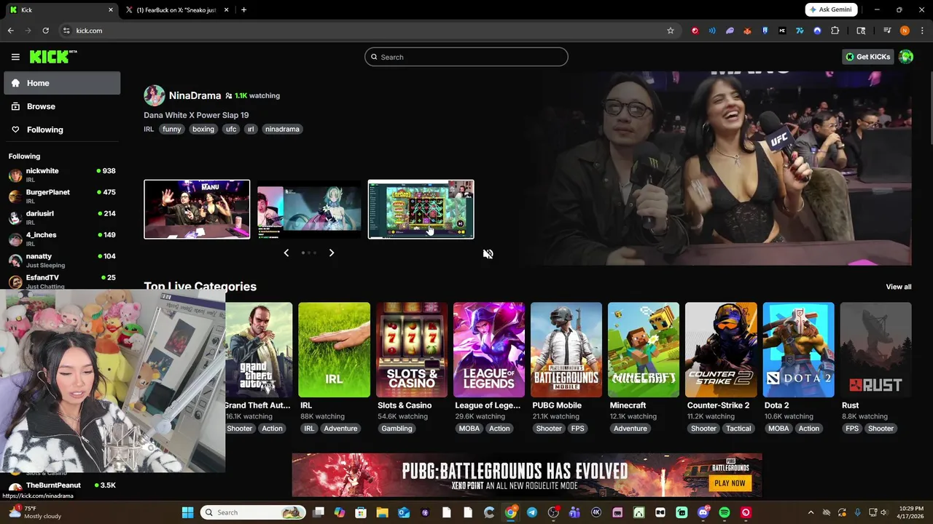
Task: Go to Home in sidebar
Action: [x=62, y=83]
